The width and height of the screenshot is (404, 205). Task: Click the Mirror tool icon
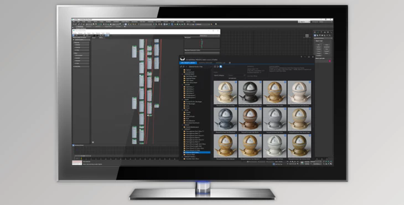click(x=153, y=24)
